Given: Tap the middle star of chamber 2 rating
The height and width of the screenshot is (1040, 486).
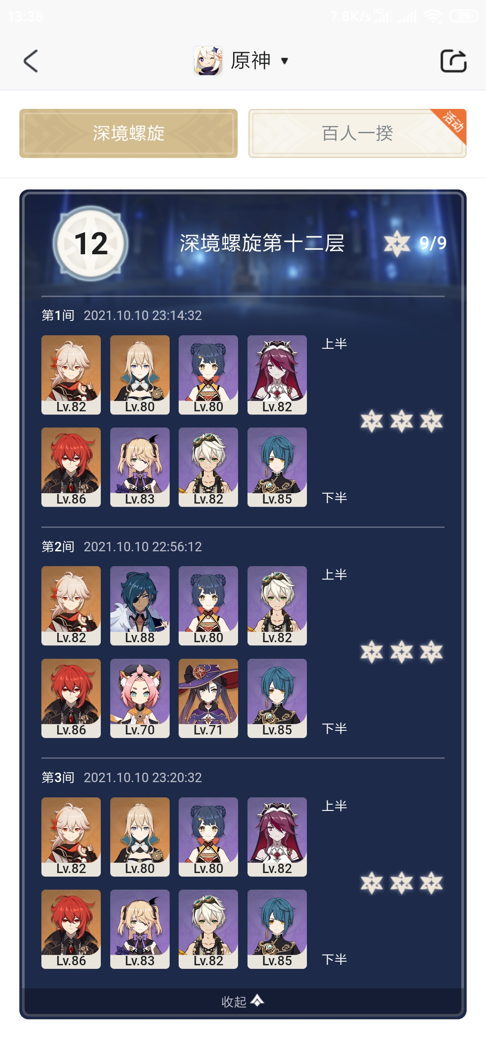Looking at the screenshot, I should point(401,652).
